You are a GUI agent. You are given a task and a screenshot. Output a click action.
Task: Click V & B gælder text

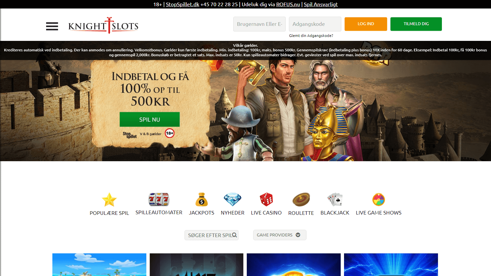(x=151, y=134)
